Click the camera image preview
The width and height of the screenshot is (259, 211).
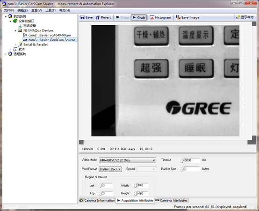[x=165, y=80]
